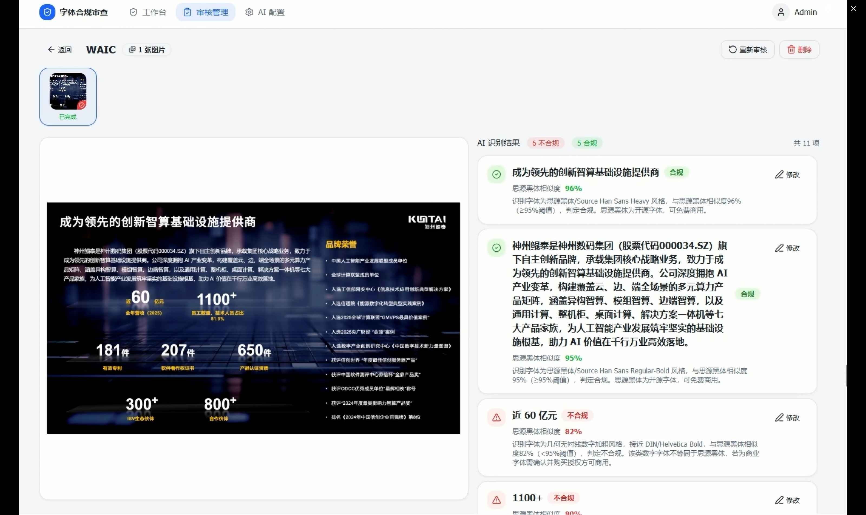The height and width of the screenshot is (515, 866).
Task: Close the viewer with the X icon
Action: (853, 9)
